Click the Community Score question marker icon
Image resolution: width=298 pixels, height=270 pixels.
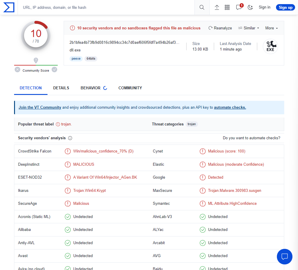pos(36,60)
